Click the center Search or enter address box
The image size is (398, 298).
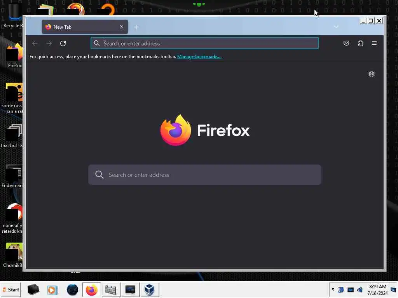pos(204,175)
